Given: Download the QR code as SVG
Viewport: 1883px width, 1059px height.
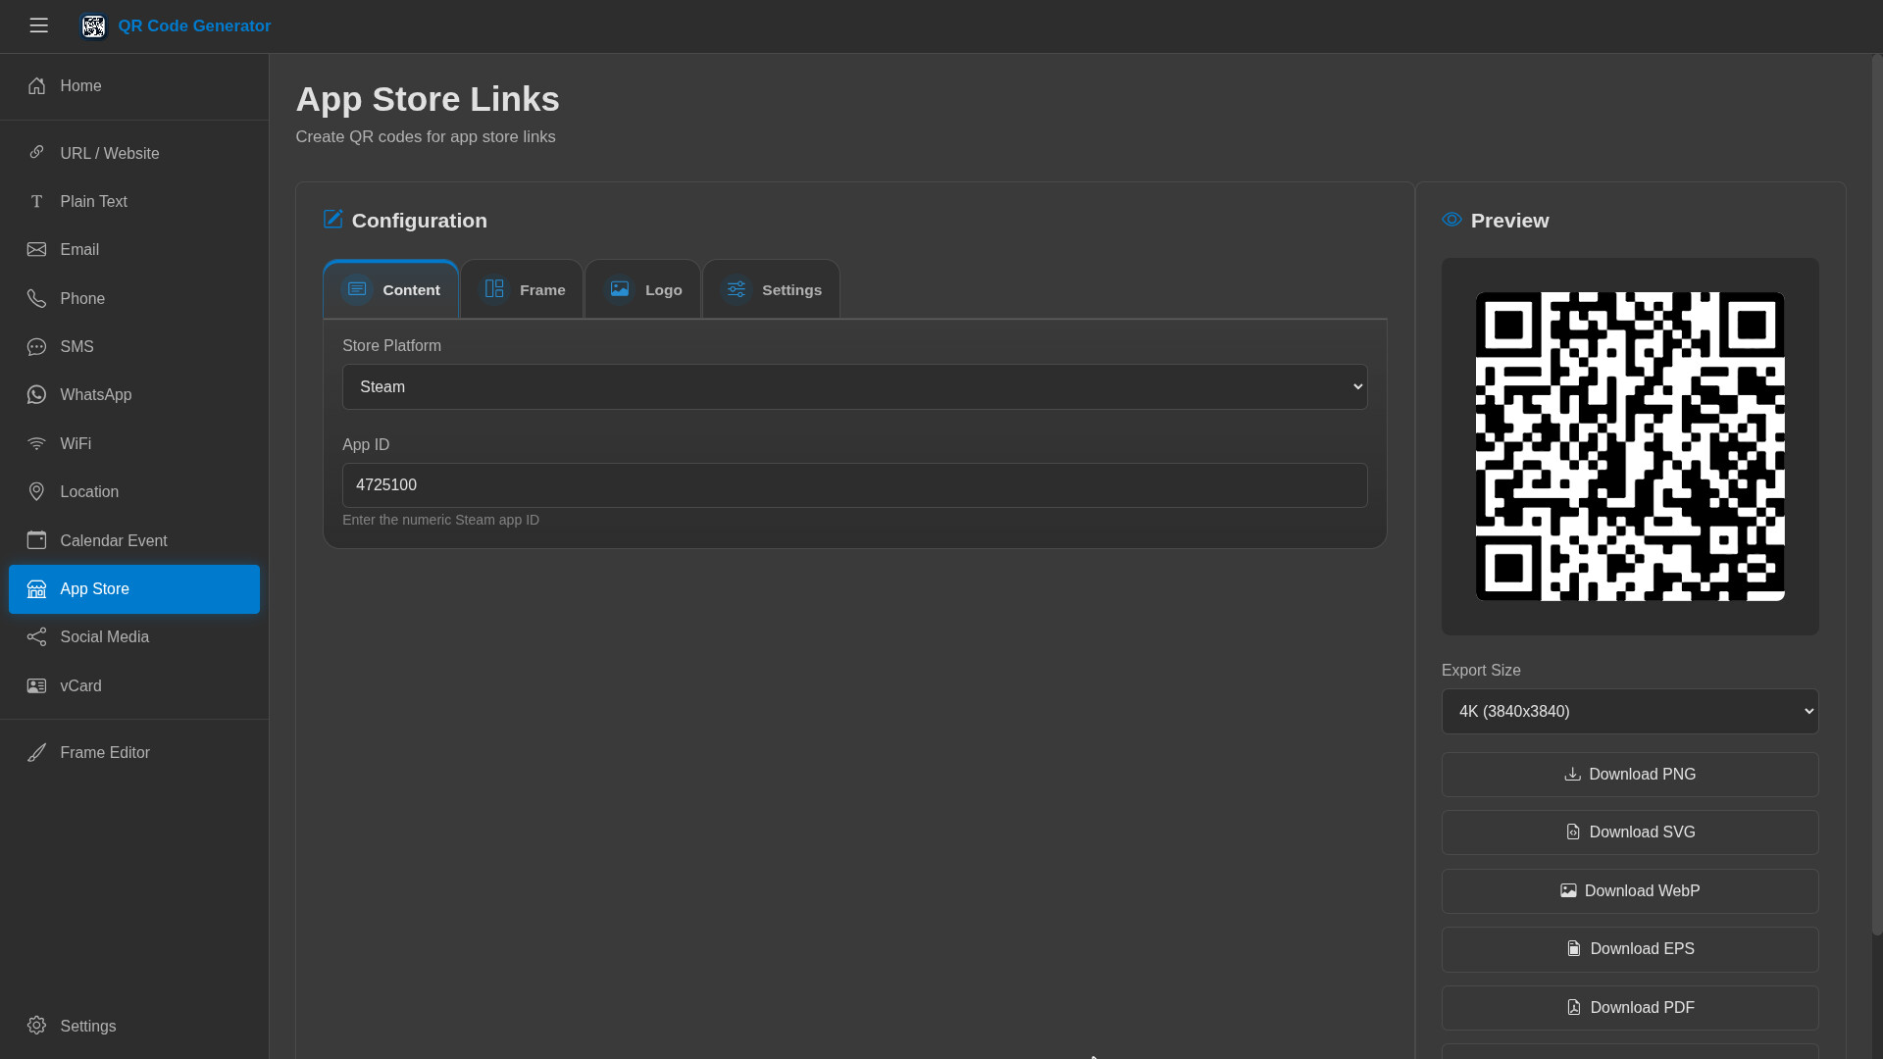Looking at the screenshot, I should [1630, 832].
